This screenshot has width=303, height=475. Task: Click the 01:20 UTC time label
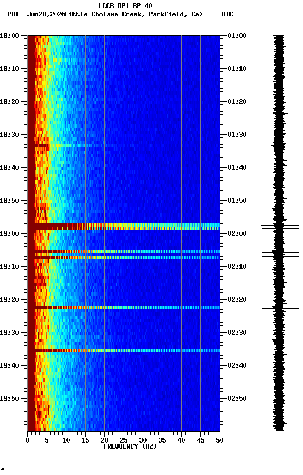(x=237, y=102)
